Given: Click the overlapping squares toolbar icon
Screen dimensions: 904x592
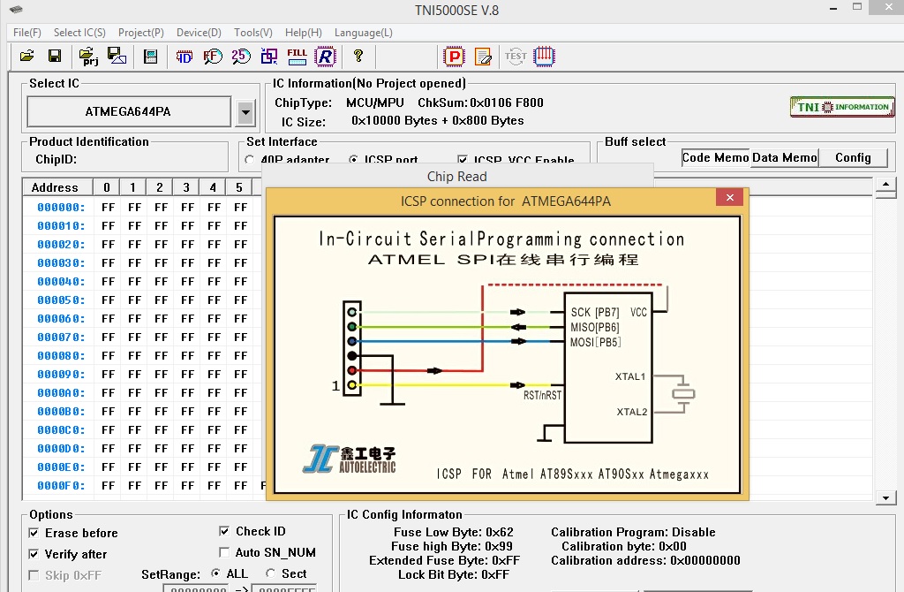Looking at the screenshot, I should pyautogui.click(x=269, y=56).
